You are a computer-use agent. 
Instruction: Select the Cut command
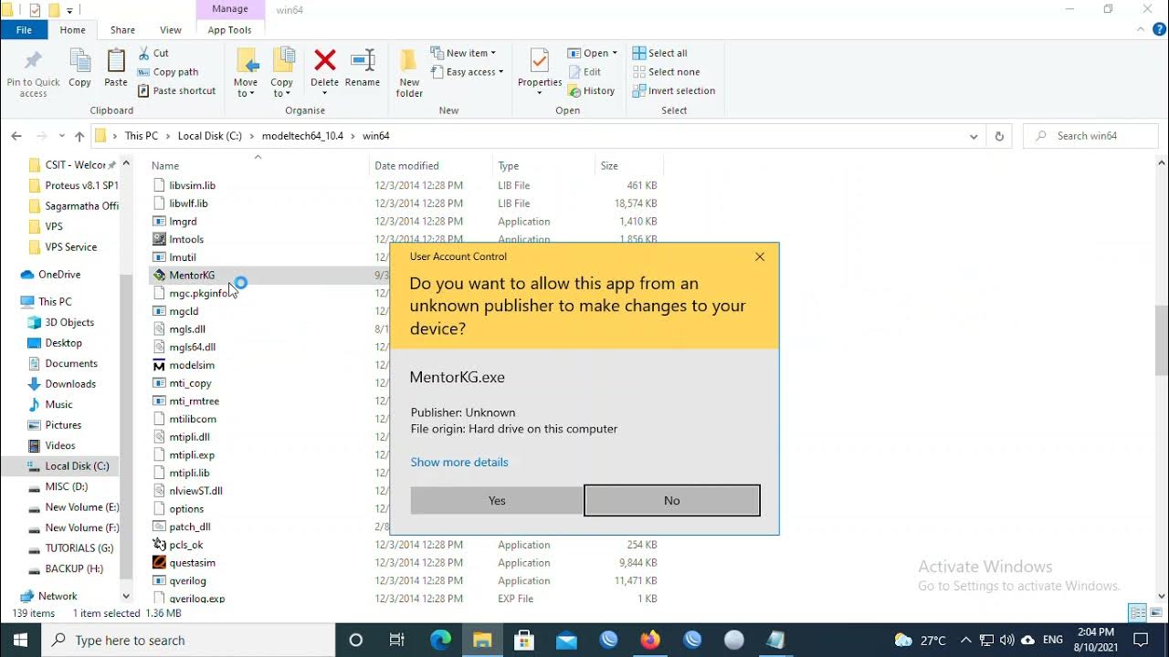point(153,53)
